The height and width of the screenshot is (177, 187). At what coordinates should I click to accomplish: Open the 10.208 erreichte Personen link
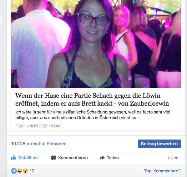point(39,143)
